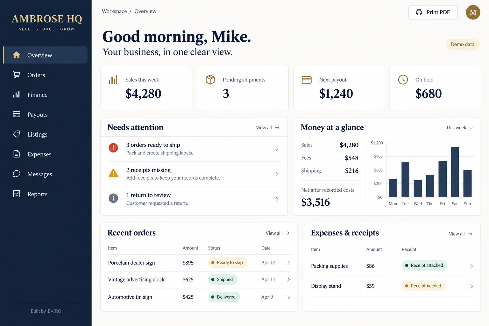Click the printer icon in Print PDF
The image size is (489, 326).
pos(419,12)
